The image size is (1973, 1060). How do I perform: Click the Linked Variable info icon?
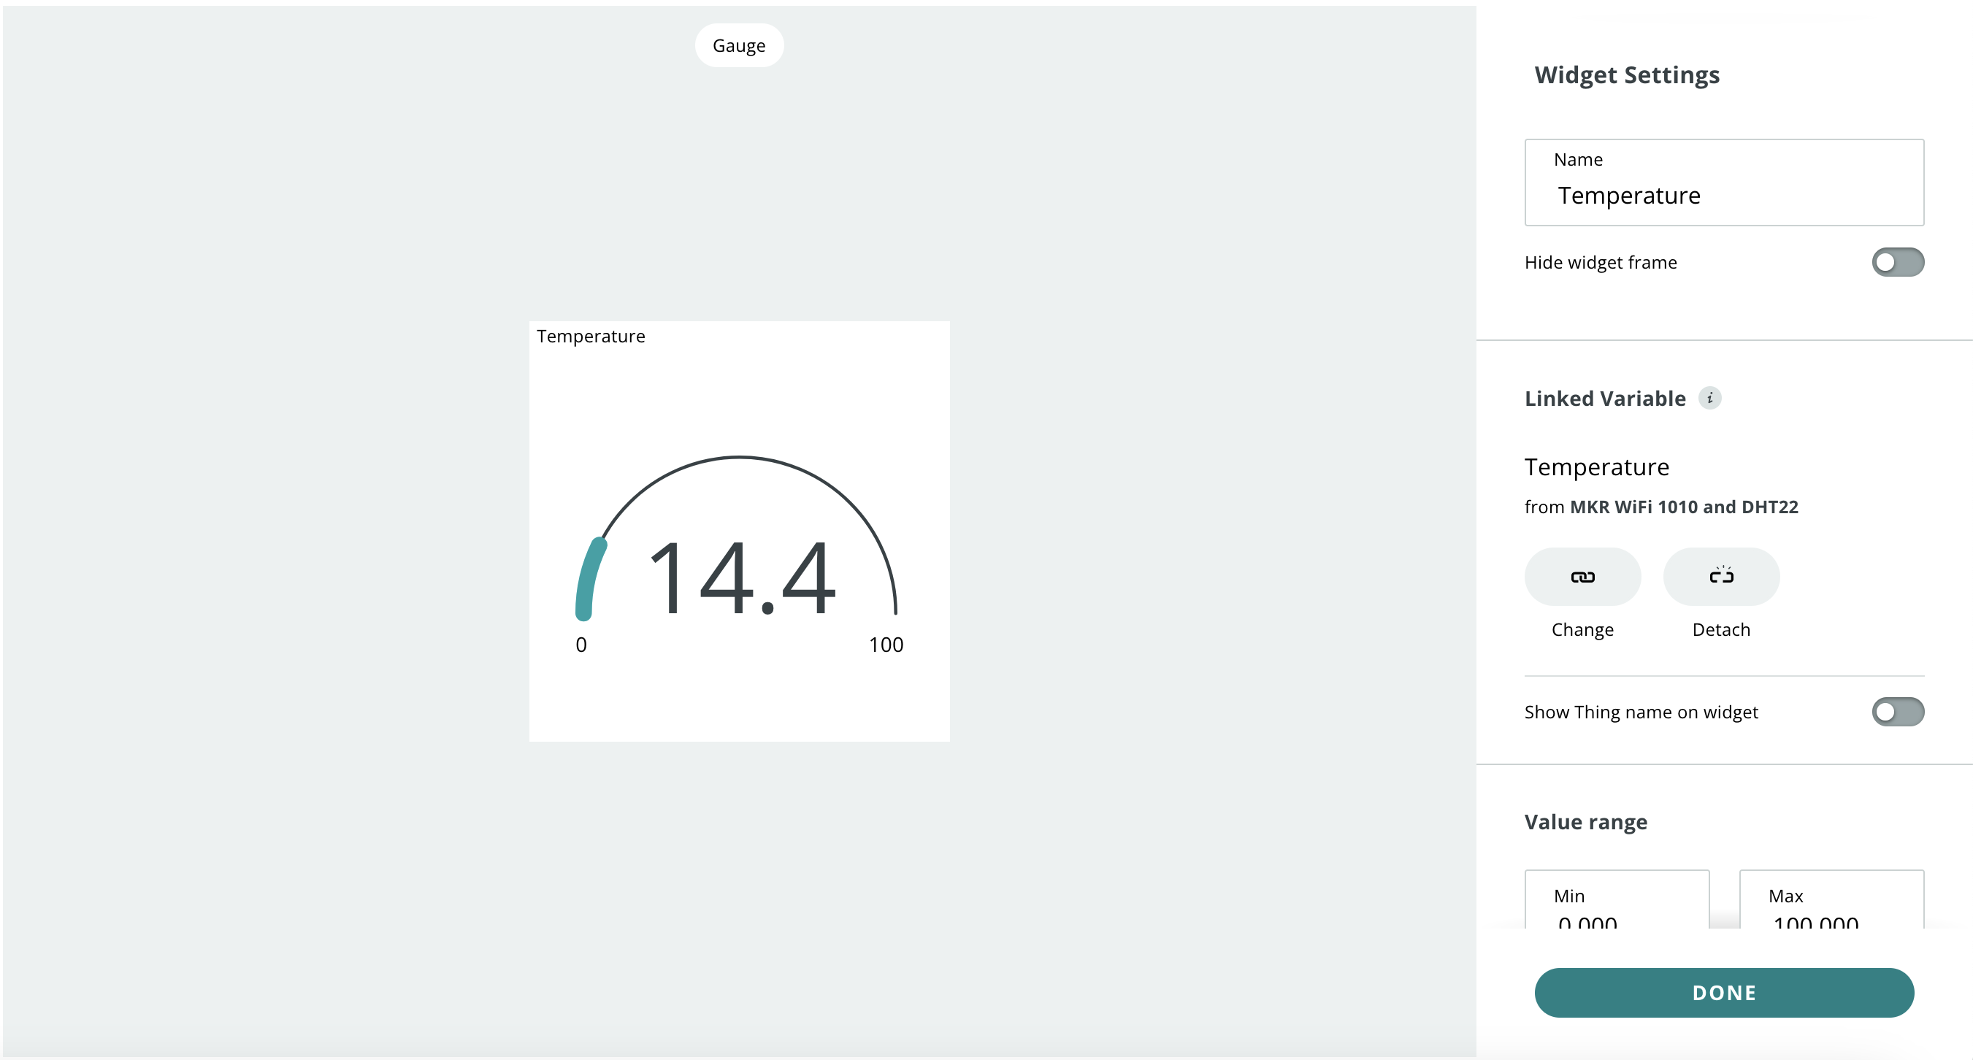point(1709,399)
